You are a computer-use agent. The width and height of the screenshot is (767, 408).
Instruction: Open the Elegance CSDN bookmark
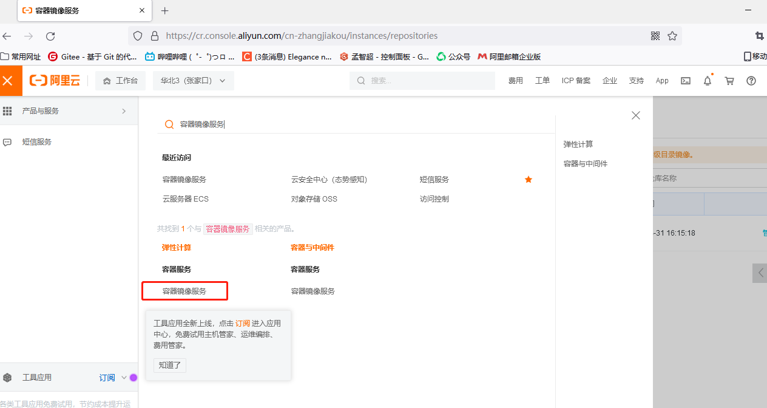(x=287, y=56)
